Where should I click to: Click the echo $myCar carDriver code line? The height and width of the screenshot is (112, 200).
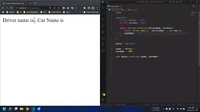click(137, 57)
